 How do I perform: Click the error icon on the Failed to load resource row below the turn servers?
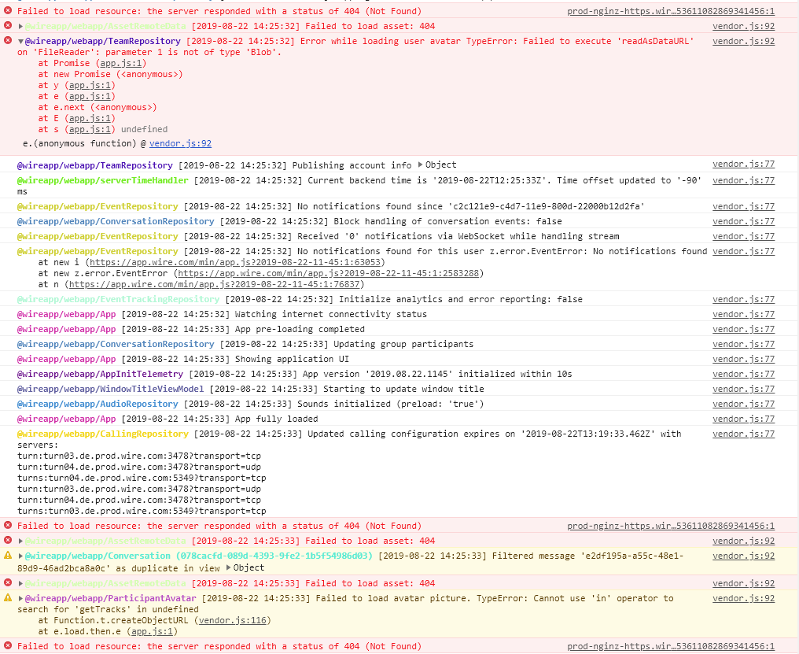click(8, 525)
